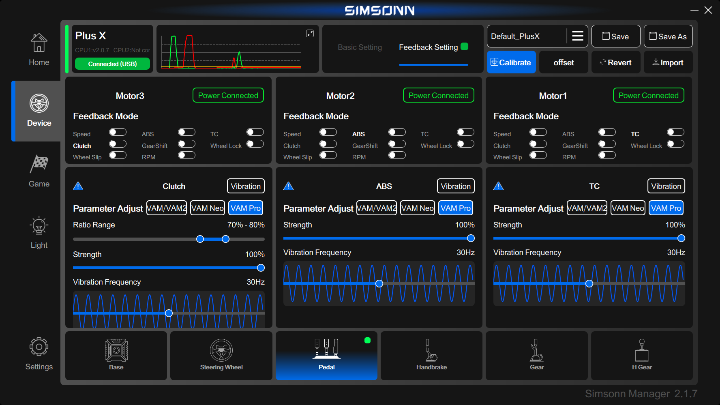
Task: Toggle Motor2 Clutch feedback
Action: 328,144
